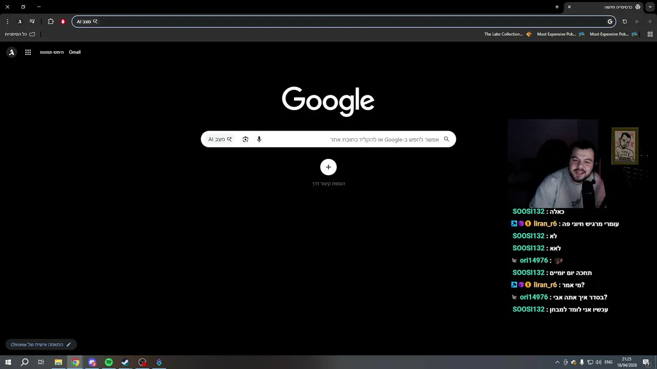Viewport: 657px width, 369px height.
Task: Close the 'כרטיסייה חדשה' tab
Action: tap(569, 7)
